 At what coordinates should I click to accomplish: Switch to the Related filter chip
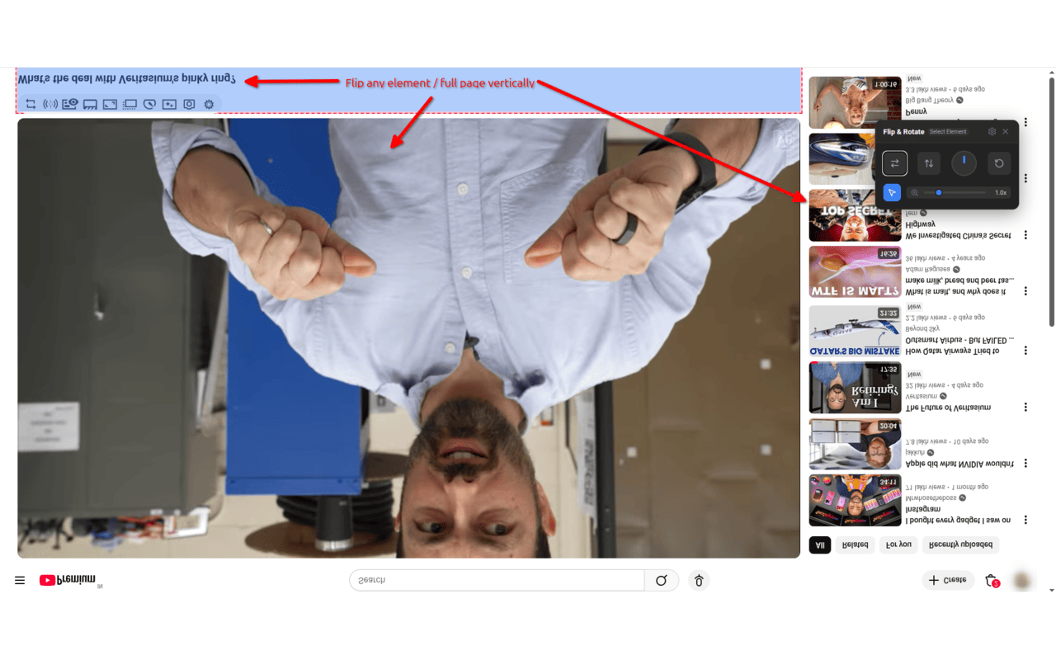[855, 544]
